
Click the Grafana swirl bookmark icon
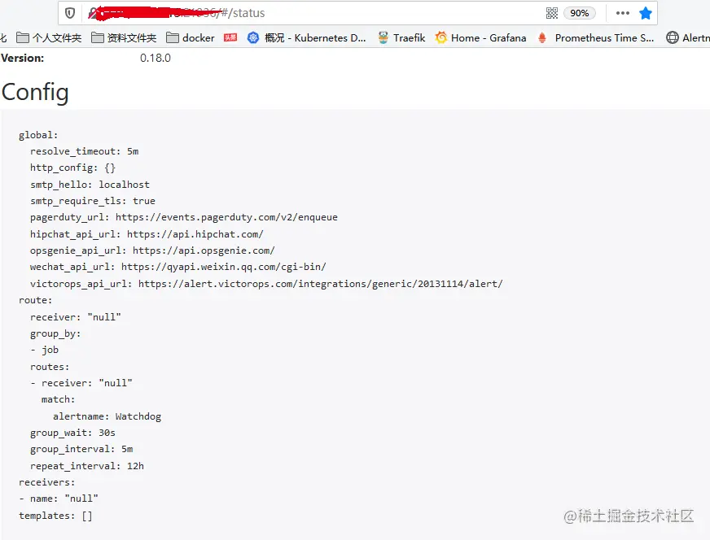click(x=440, y=37)
